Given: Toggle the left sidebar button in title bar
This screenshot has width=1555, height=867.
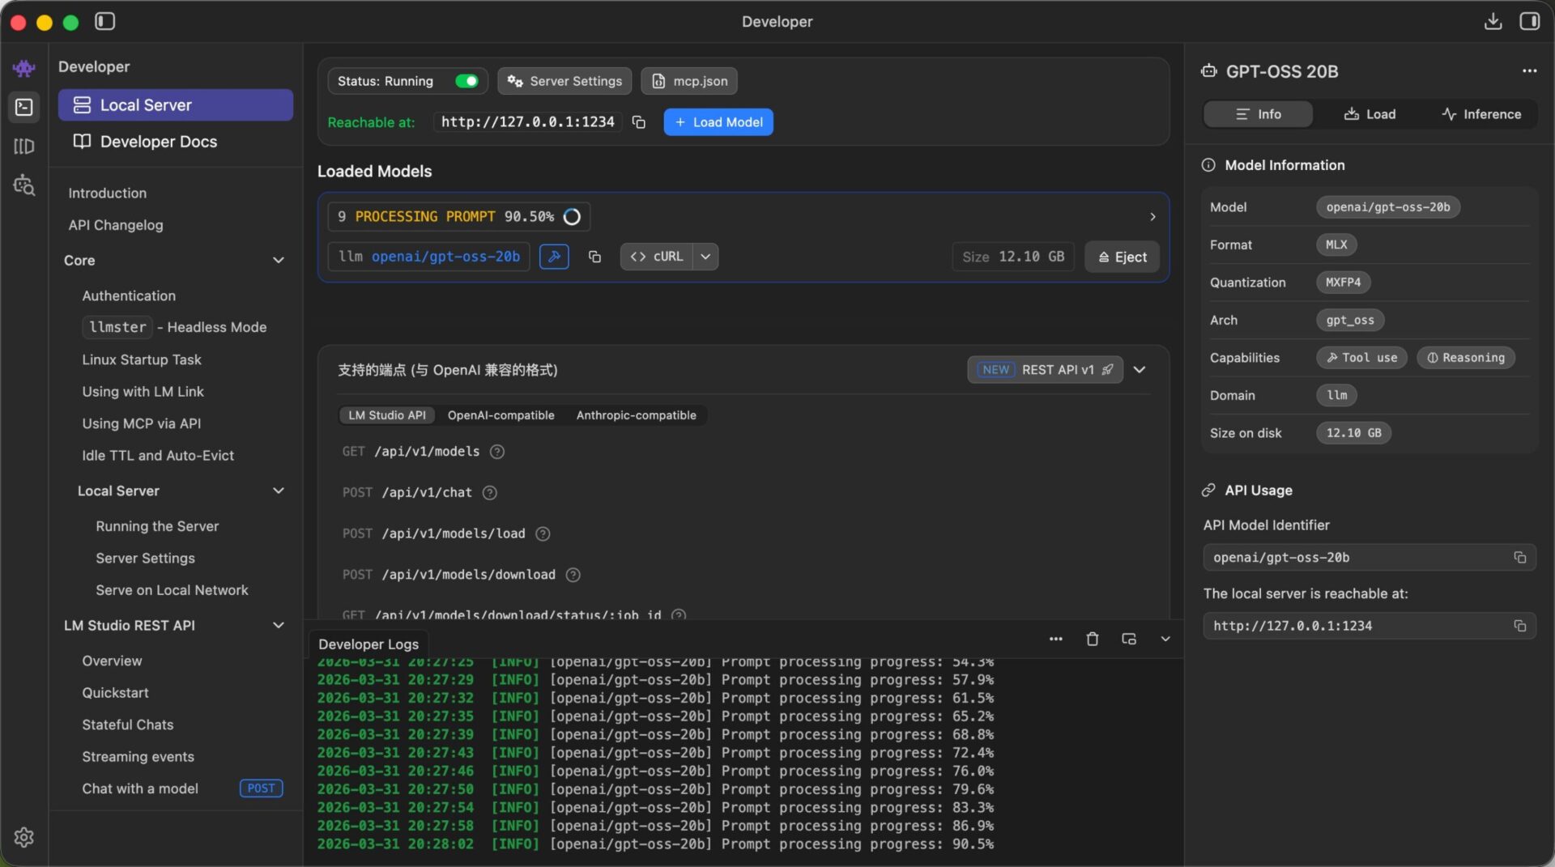Looking at the screenshot, I should 105,22.
